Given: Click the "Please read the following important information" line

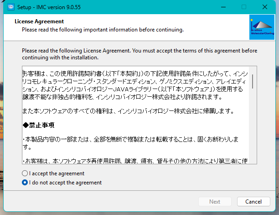Looking at the screenshot, I should 103,30.
